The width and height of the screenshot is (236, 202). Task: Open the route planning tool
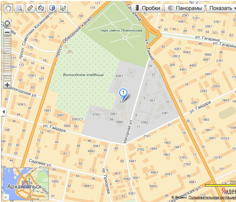[x=41, y=8]
